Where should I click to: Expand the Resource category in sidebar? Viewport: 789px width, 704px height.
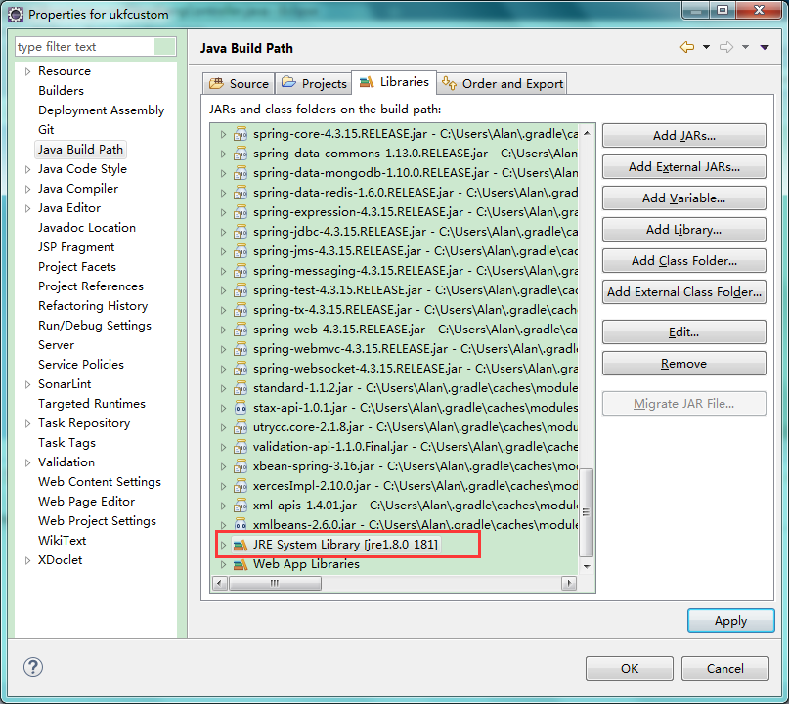coord(27,71)
